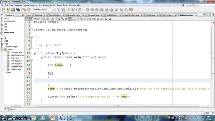
Task: Open the Navigate menu
Action: 18,5
